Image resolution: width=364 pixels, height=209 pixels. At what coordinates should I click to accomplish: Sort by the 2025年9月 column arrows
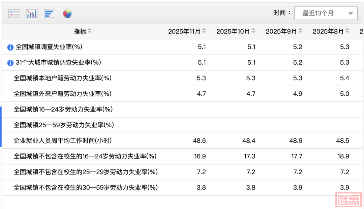point(300,31)
